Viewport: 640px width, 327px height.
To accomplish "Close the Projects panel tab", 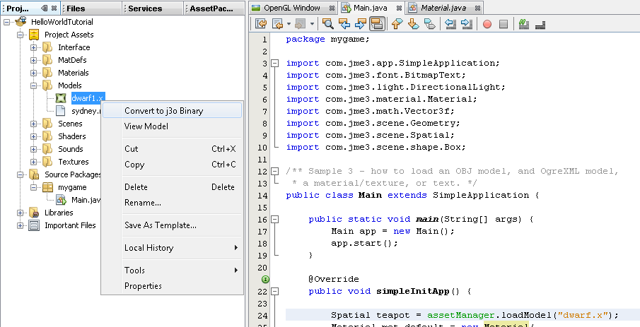I will pos(54,8).
